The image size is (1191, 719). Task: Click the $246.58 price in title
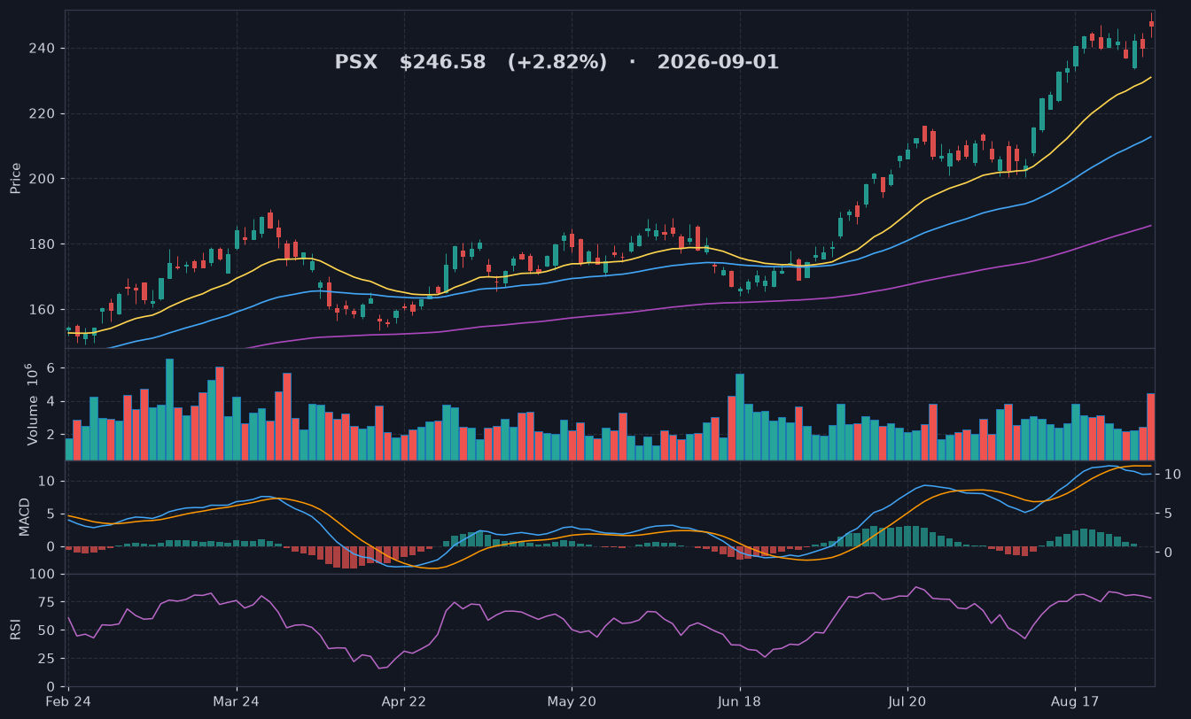point(442,63)
